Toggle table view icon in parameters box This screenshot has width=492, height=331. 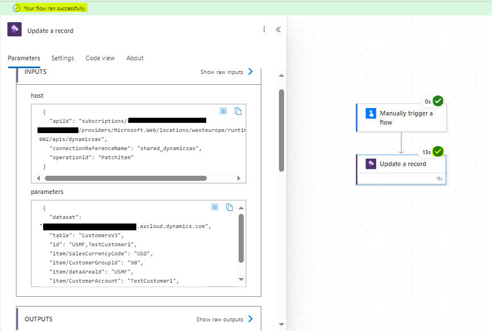215,207
